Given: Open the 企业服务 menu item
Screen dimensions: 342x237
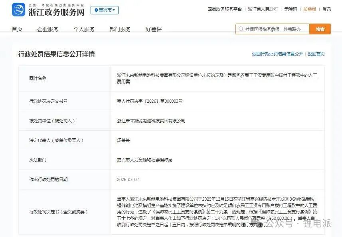Looking at the screenshot, I should click(48, 29).
